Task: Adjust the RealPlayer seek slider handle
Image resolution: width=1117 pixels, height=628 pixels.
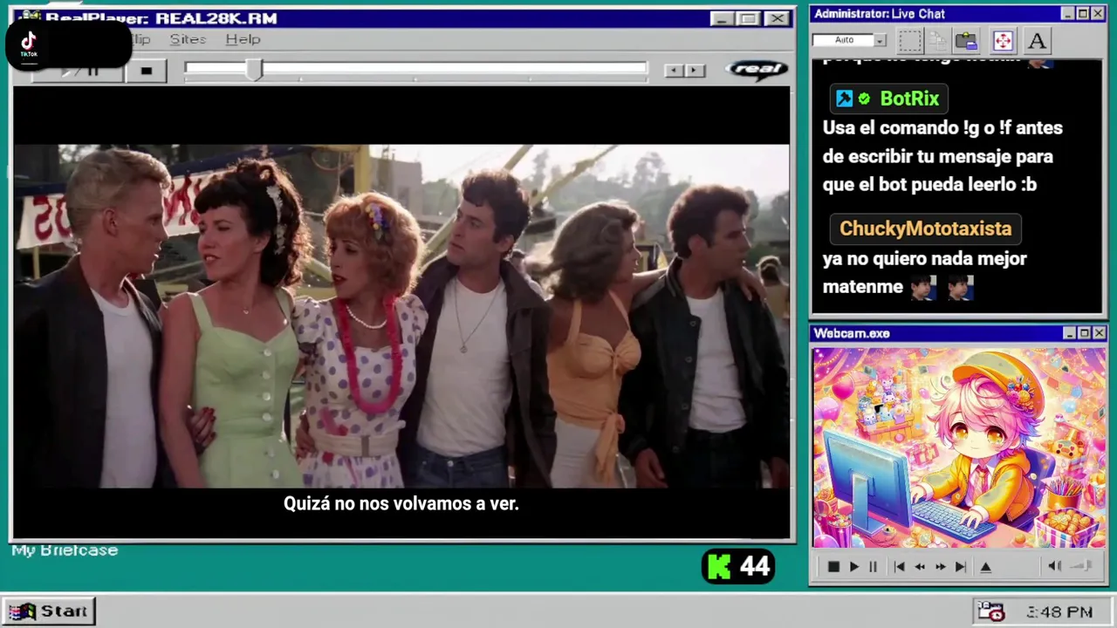Action: 254,71
